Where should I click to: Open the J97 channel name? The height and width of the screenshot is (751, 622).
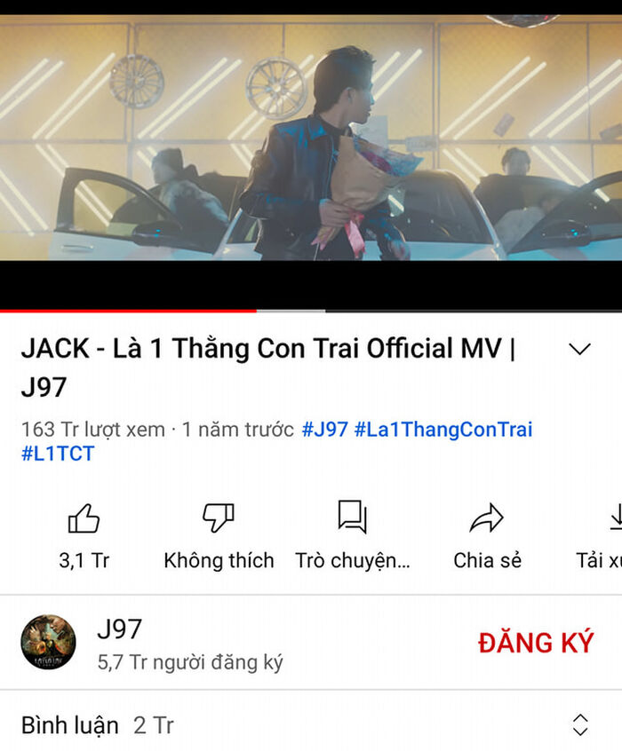click(119, 628)
